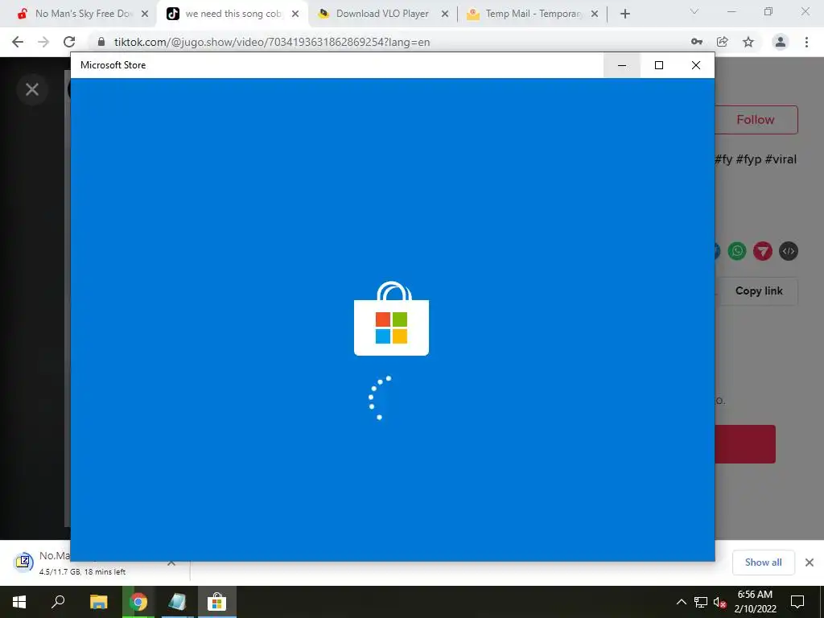Close the Download VLO Player tab
This screenshot has height=618, width=824.
click(444, 14)
